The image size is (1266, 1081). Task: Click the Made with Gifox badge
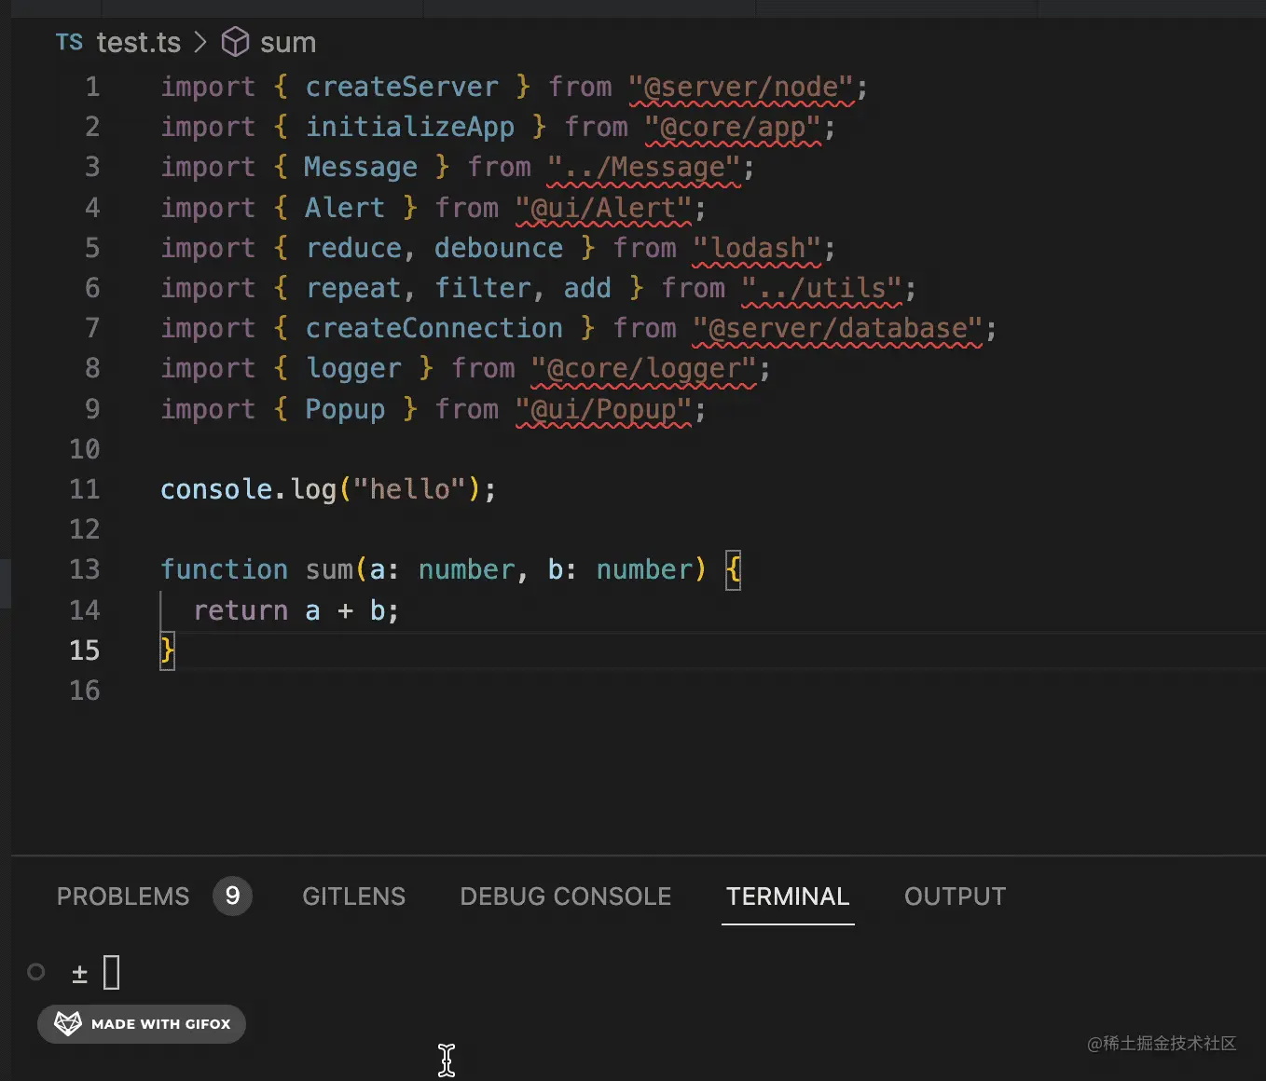[x=142, y=1023]
